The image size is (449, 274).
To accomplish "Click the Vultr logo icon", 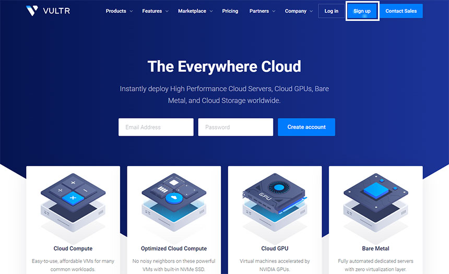I will (x=32, y=11).
